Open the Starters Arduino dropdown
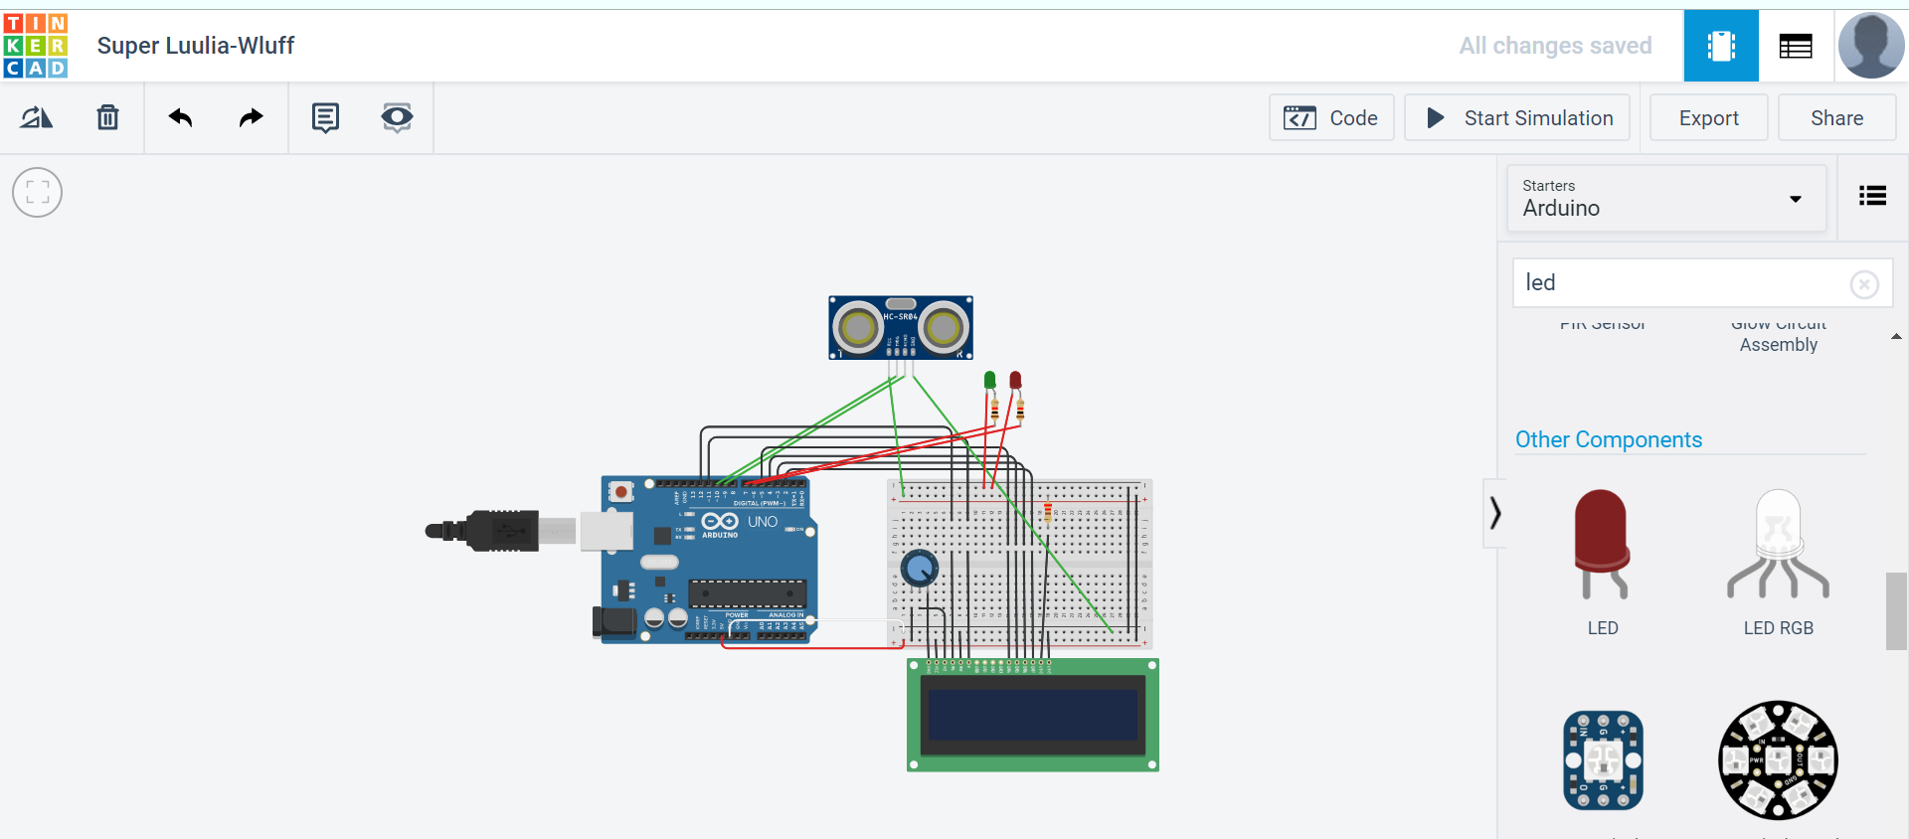 tap(1666, 199)
